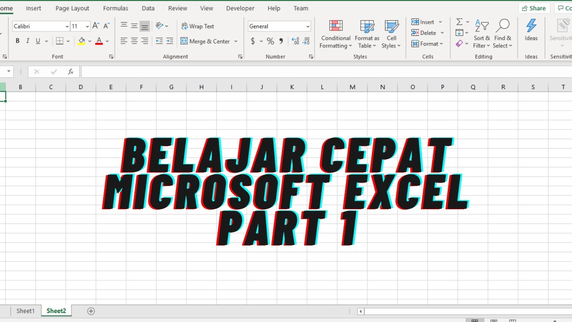Open the General number format dropdown

coord(308,26)
